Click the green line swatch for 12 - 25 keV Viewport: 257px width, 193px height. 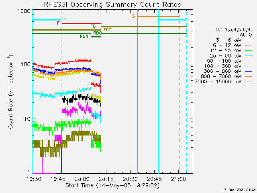pos(249,50)
